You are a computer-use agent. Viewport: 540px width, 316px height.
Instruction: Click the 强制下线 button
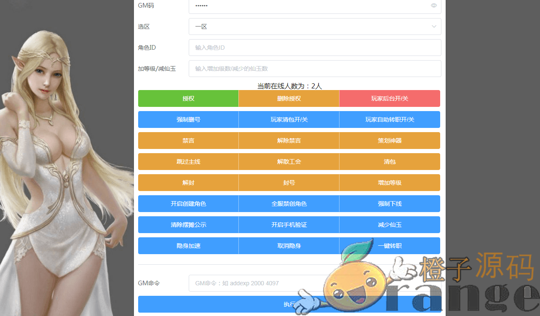point(390,204)
